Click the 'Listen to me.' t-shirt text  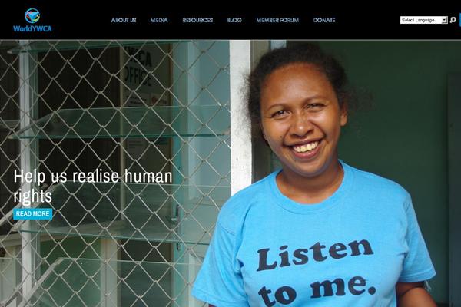pos(316,272)
